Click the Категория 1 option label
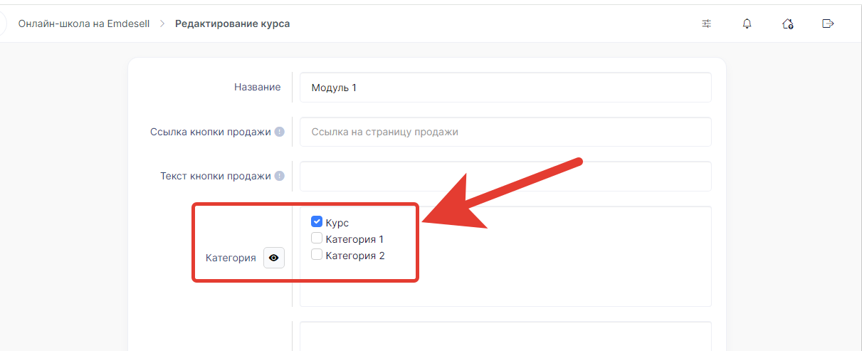 pos(354,239)
